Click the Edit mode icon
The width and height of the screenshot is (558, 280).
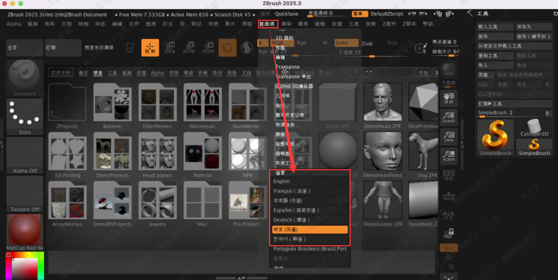tap(129, 47)
